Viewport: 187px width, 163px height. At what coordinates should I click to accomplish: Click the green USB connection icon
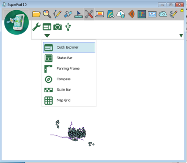(68, 27)
